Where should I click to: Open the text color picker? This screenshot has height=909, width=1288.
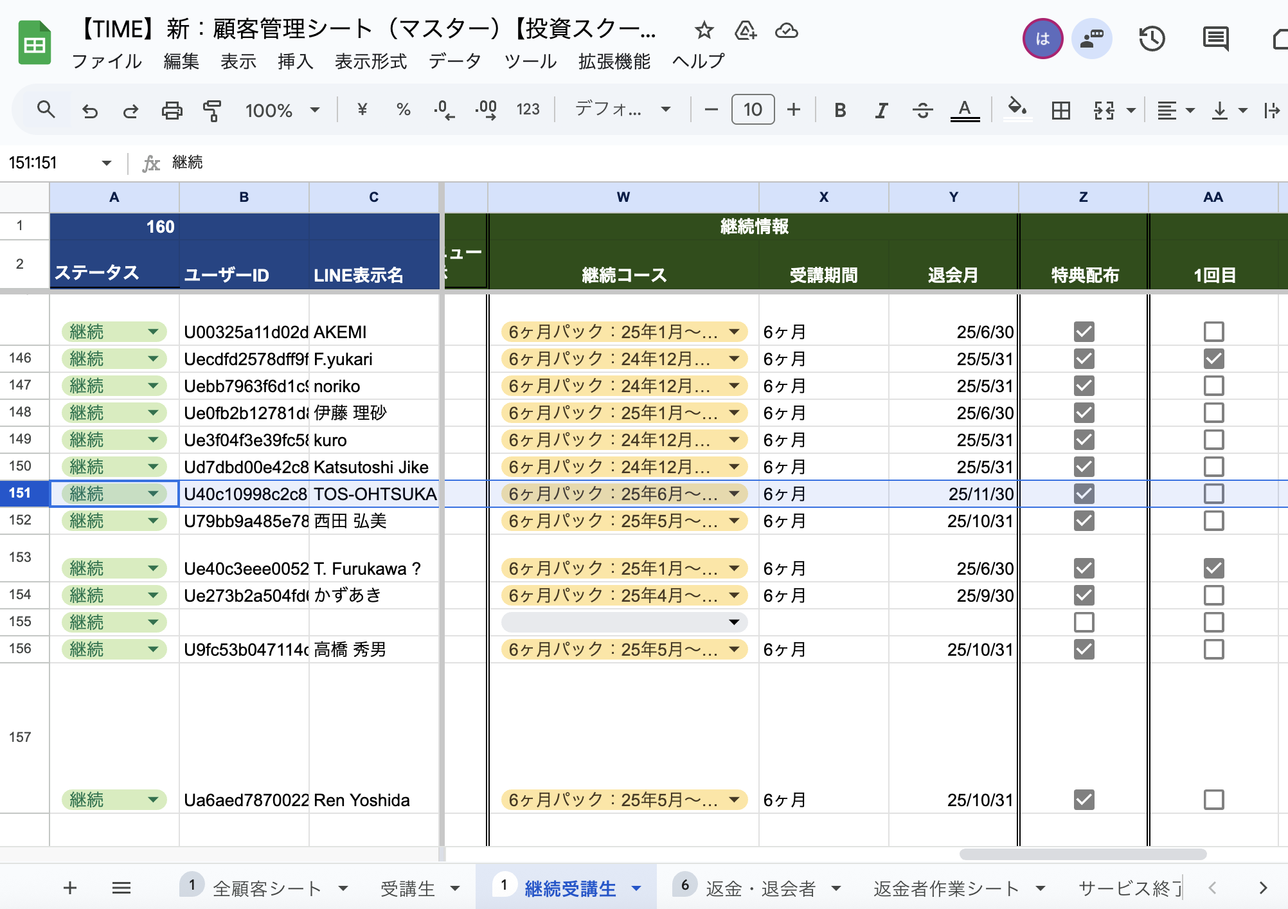coord(964,110)
